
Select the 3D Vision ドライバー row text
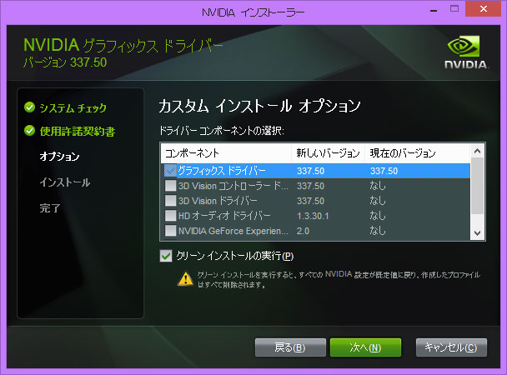pos(218,201)
